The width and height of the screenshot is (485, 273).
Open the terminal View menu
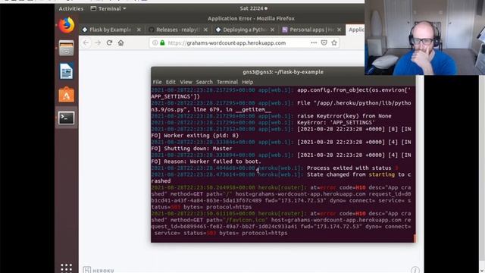pyautogui.click(x=186, y=82)
